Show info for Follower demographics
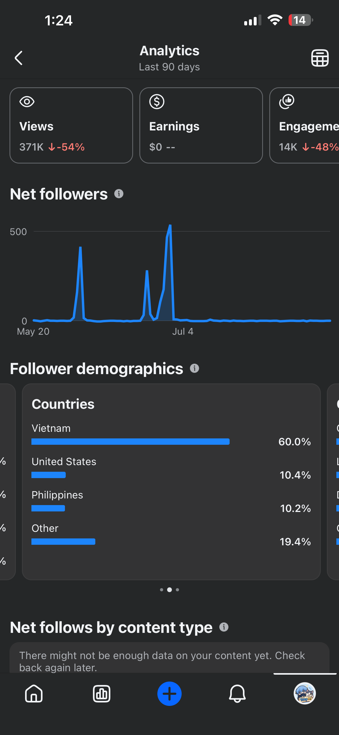The height and width of the screenshot is (735, 339). point(194,368)
